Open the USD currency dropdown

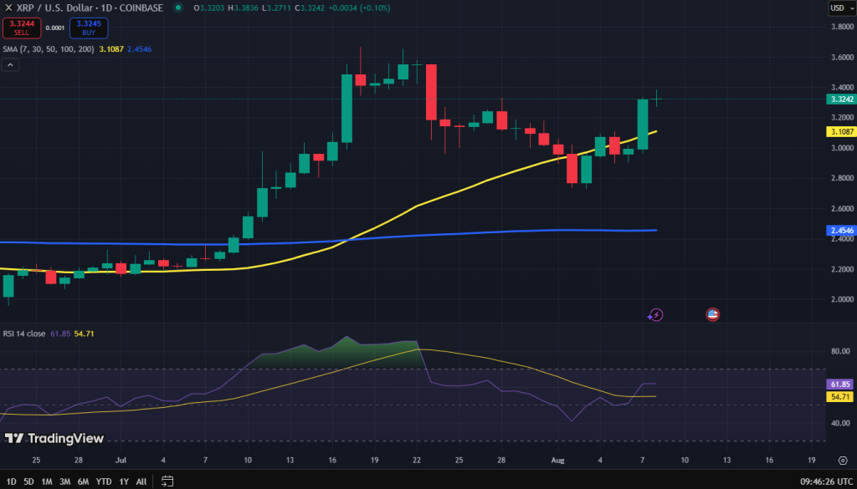tap(840, 8)
